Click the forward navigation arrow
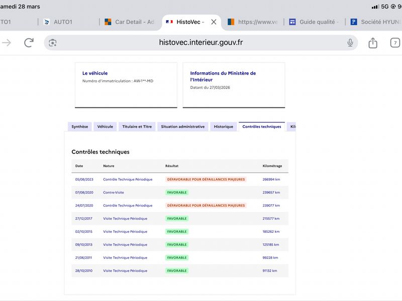 [x=7, y=43]
